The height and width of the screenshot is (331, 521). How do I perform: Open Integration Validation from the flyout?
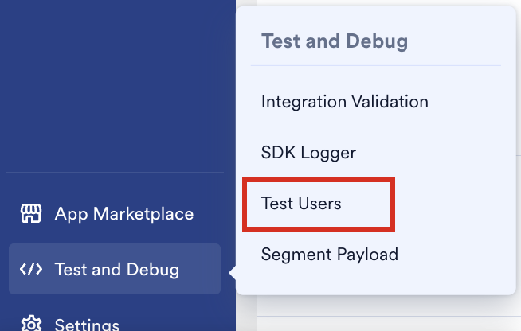[x=345, y=102]
